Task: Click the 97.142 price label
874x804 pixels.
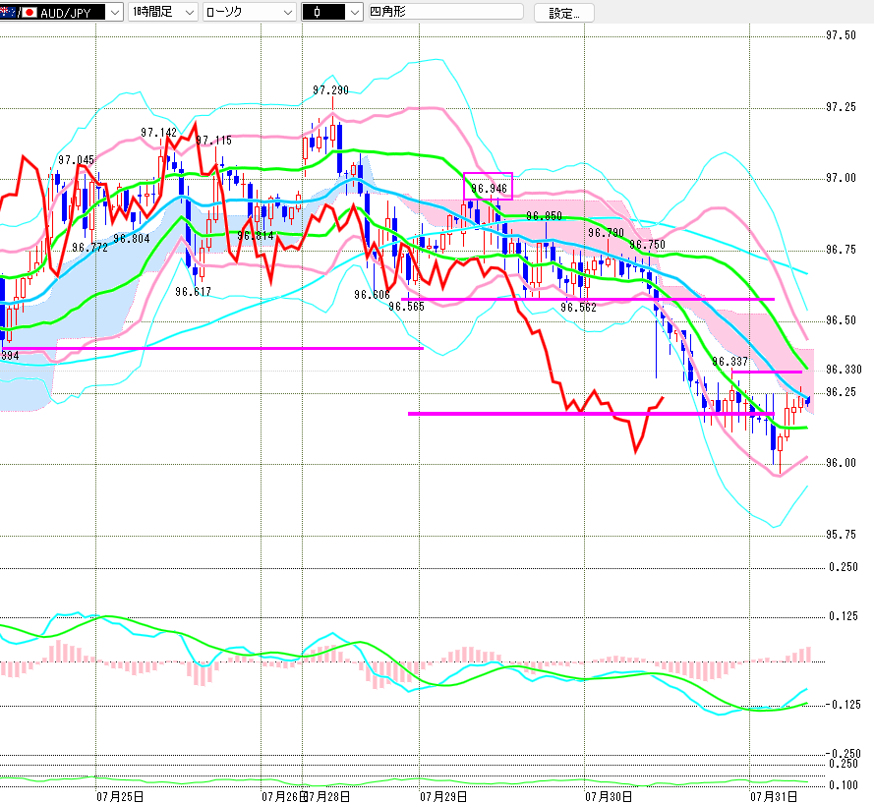Action: [158, 133]
